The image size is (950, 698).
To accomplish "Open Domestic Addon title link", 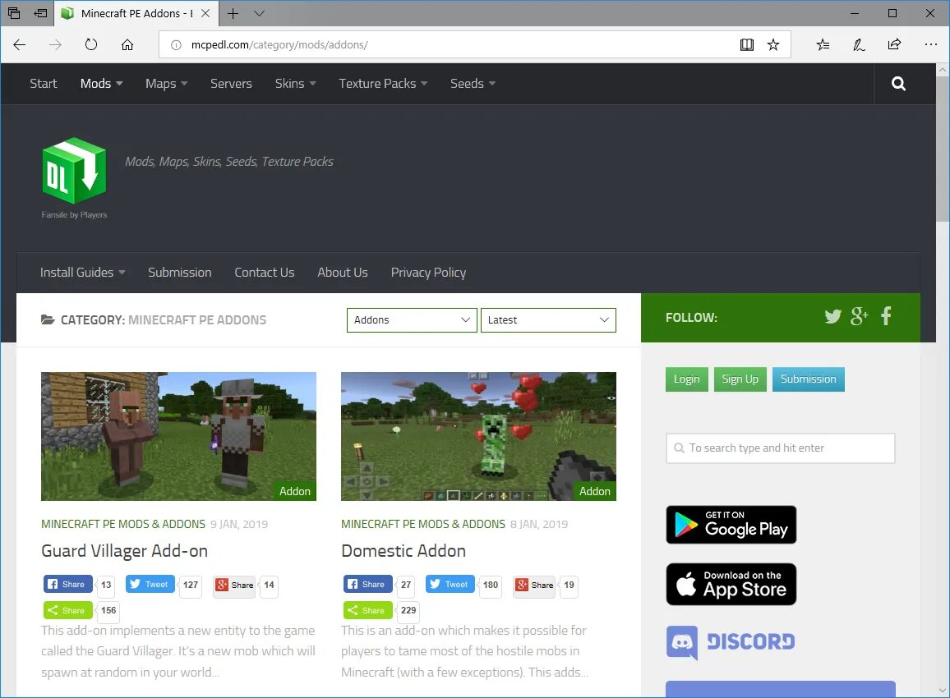I will click(x=404, y=551).
